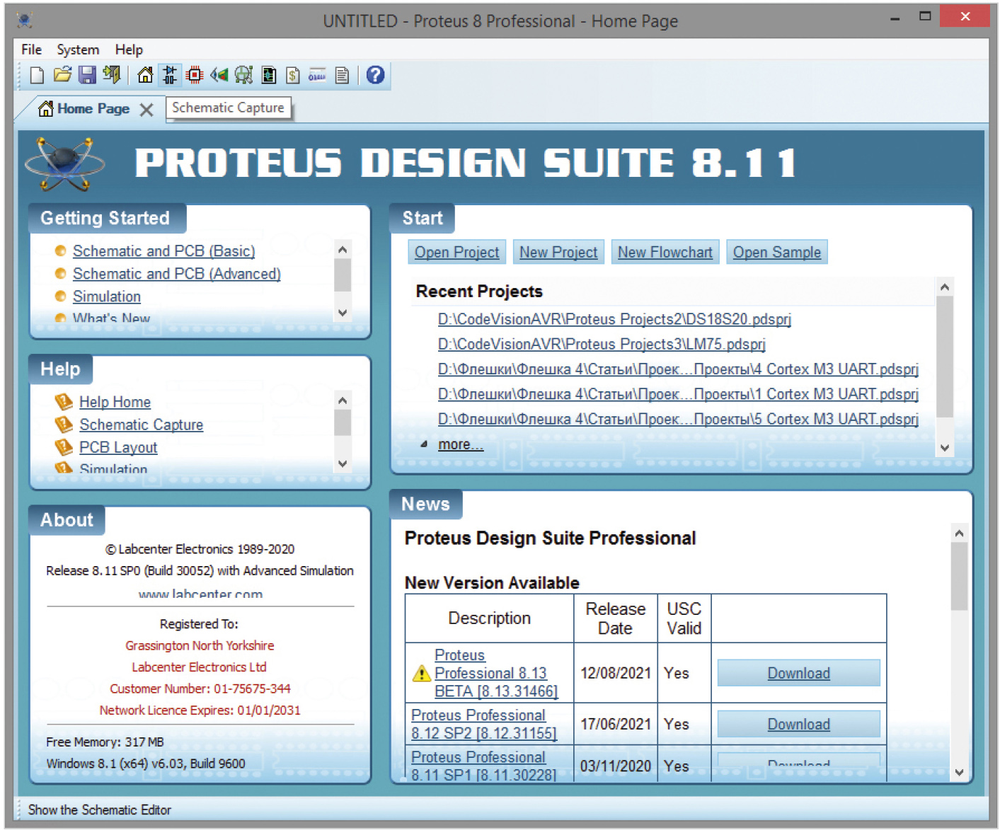Open the System menu

78,50
